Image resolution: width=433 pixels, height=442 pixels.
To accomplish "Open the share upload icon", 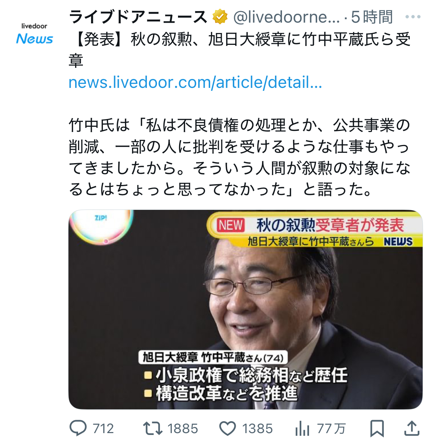I will tap(412, 428).
